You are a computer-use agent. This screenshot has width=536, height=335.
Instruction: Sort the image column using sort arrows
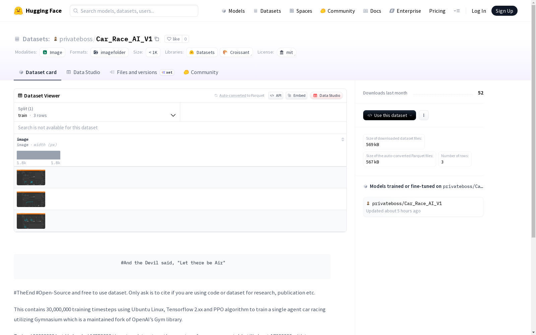click(343, 139)
